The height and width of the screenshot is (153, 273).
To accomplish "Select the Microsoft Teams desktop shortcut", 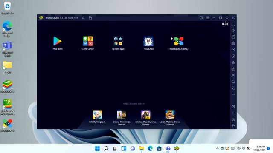I will (x=7, y=49).
